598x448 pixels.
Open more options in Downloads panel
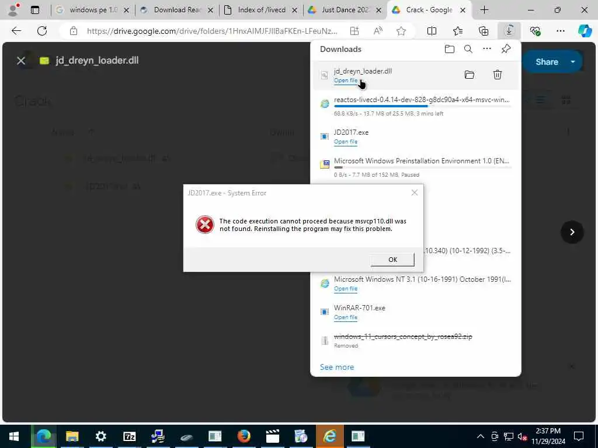point(487,49)
